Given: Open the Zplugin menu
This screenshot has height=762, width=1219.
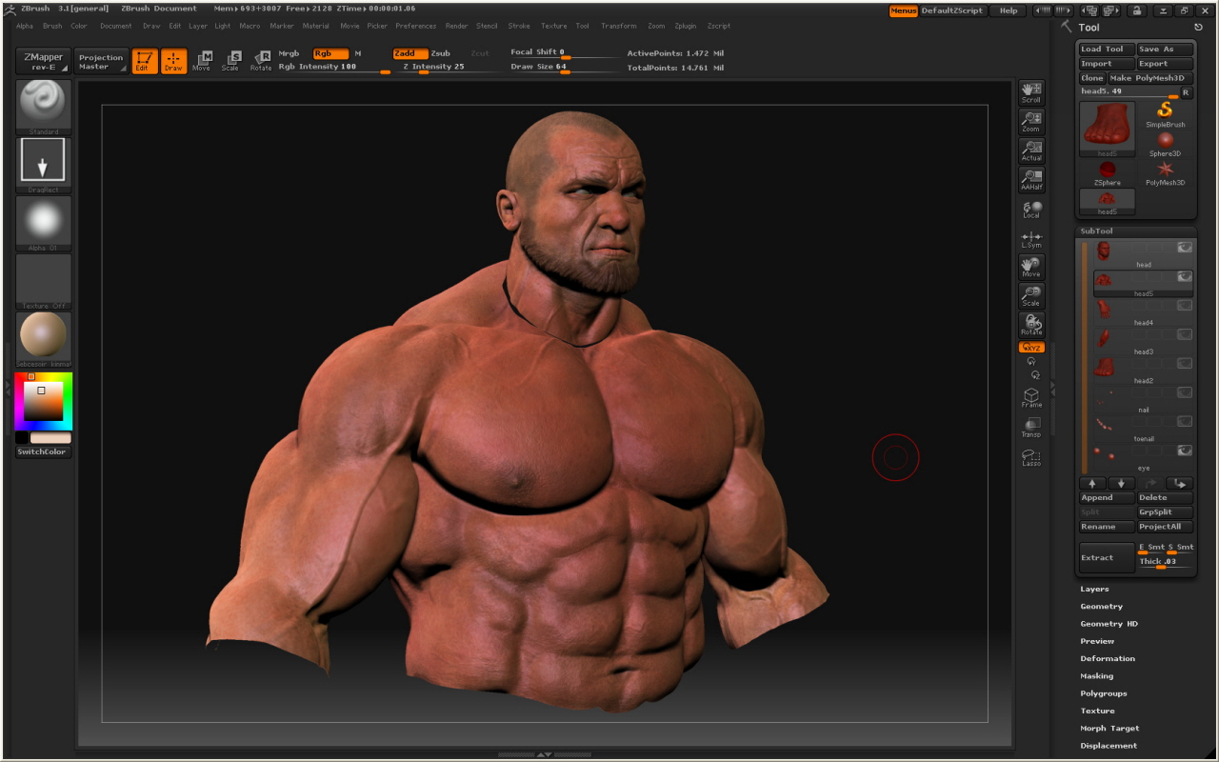Looking at the screenshot, I should point(685,26).
